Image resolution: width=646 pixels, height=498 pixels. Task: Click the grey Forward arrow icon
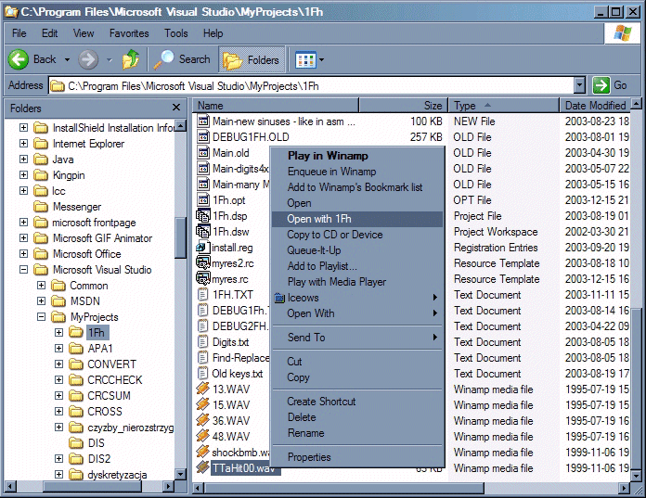88,60
